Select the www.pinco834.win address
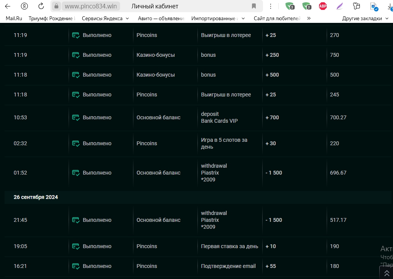 tap(91, 6)
